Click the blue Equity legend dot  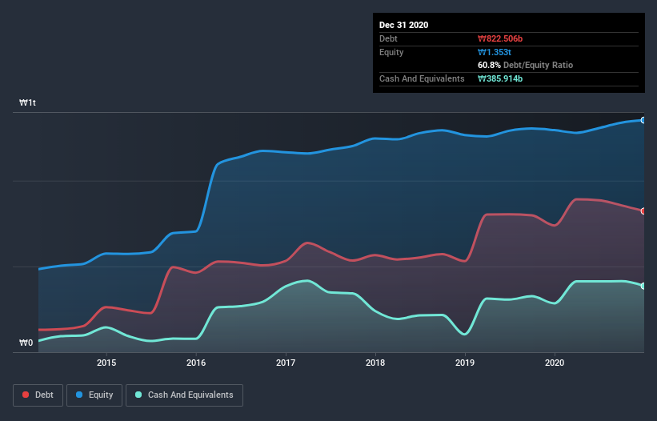(79, 395)
